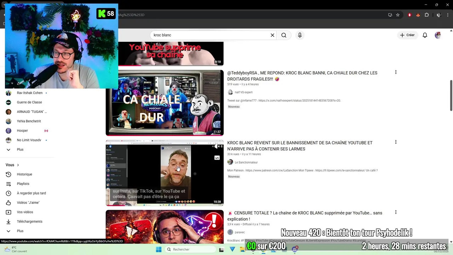Image resolution: width=453 pixels, height=255 pixels.
Task: Open the browser extensions puzzle icon
Action: 426,15
